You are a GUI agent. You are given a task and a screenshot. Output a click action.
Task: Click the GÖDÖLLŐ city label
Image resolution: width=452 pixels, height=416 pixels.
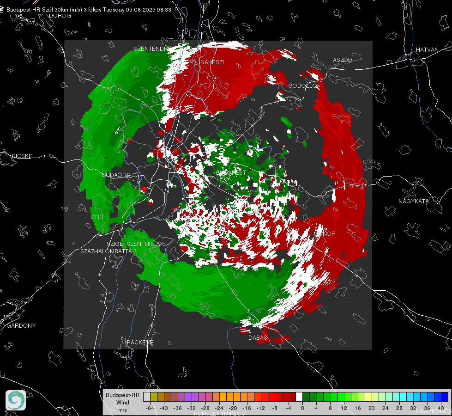(x=303, y=86)
